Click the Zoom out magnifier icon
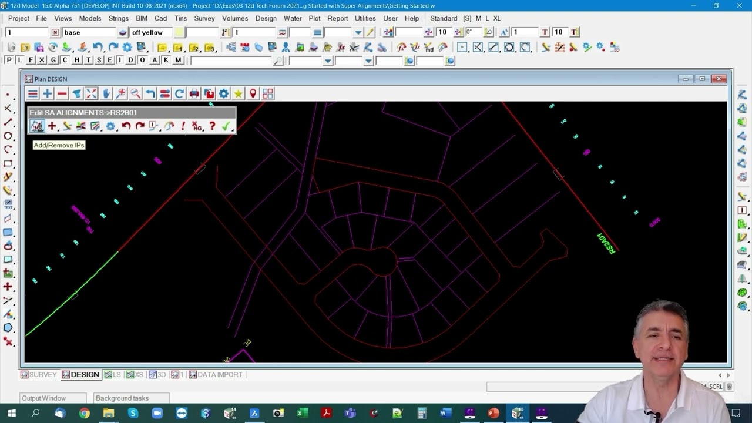The height and width of the screenshot is (423, 752). (135, 94)
